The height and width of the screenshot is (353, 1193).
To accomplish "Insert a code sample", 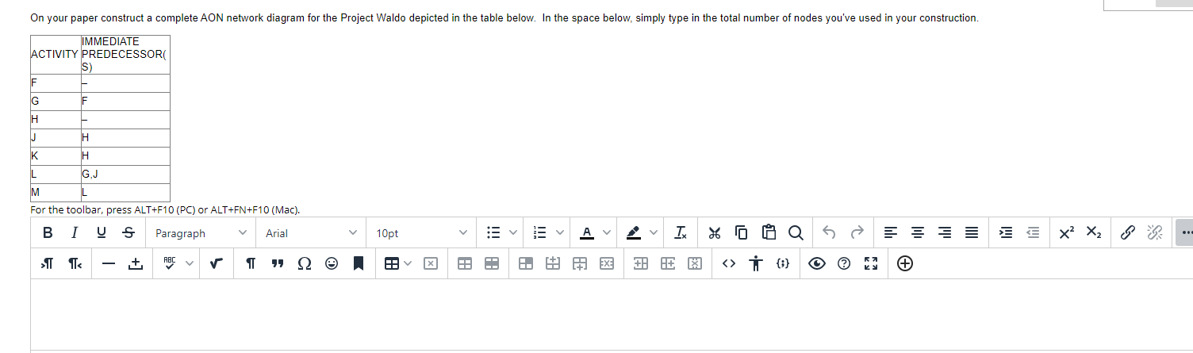I will (782, 265).
